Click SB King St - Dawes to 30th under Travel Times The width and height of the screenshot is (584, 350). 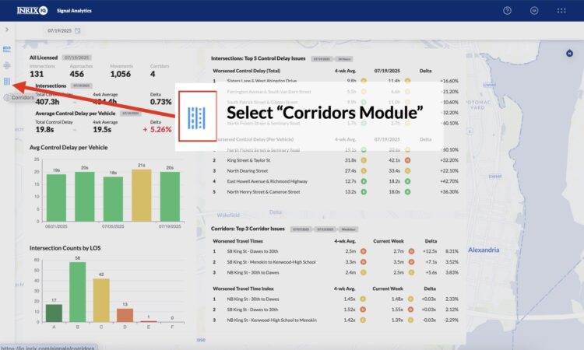252,251
